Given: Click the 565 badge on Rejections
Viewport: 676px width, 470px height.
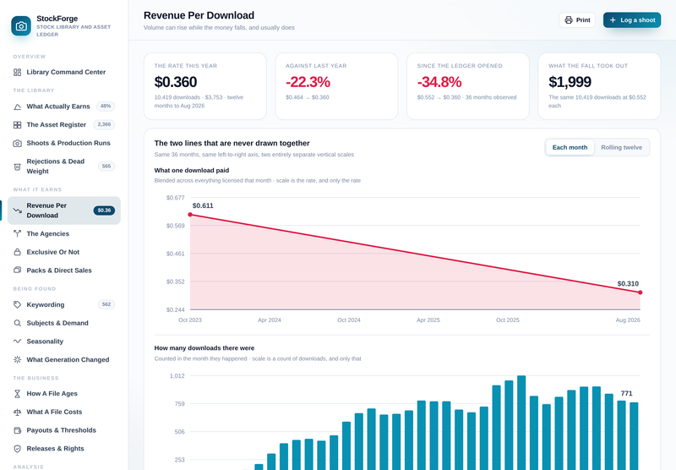Looking at the screenshot, I should pyautogui.click(x=106, y=166).
